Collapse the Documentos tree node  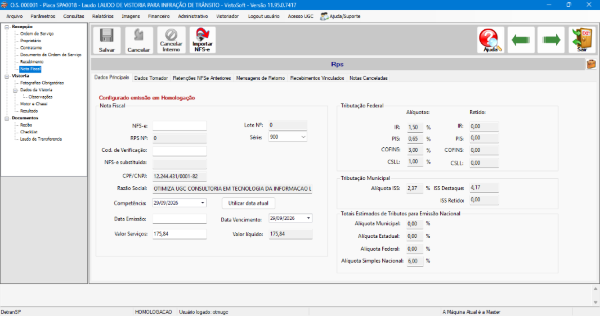[7, 118]
